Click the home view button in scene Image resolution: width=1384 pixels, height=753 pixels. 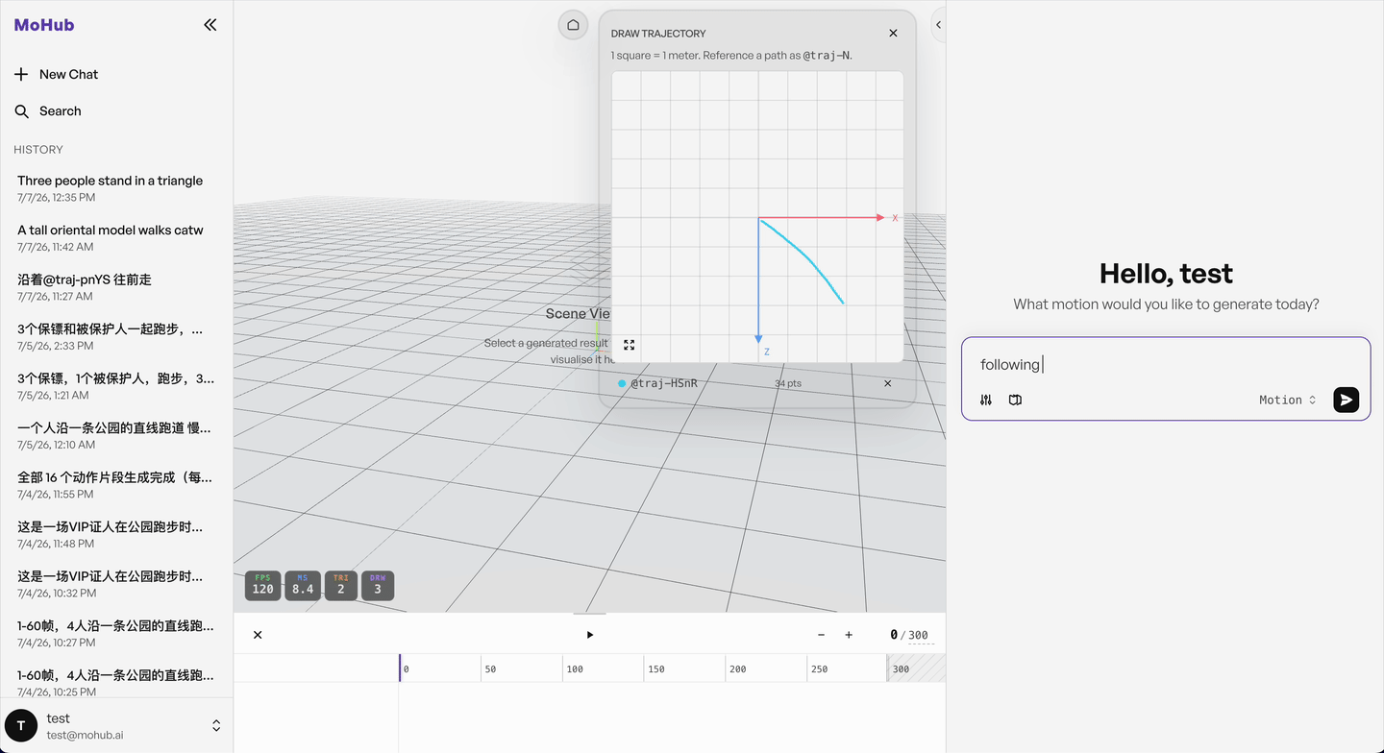click(574, 25)
